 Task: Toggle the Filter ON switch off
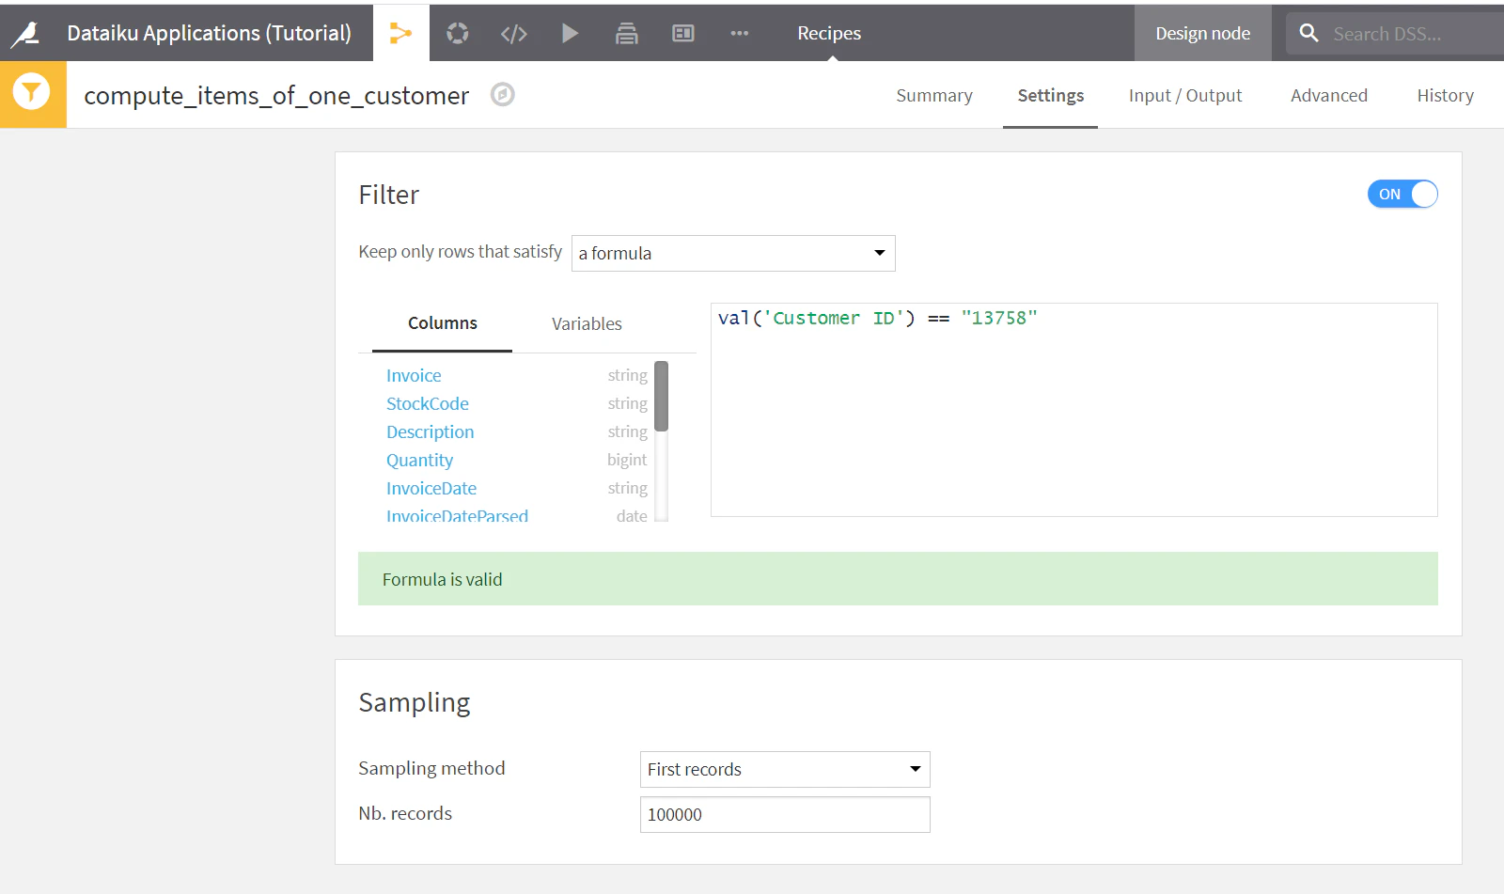click(x=1402, y=194)
